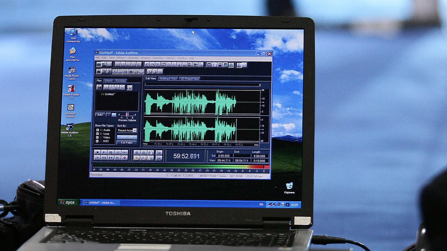Open the File menu

(97, 58)
